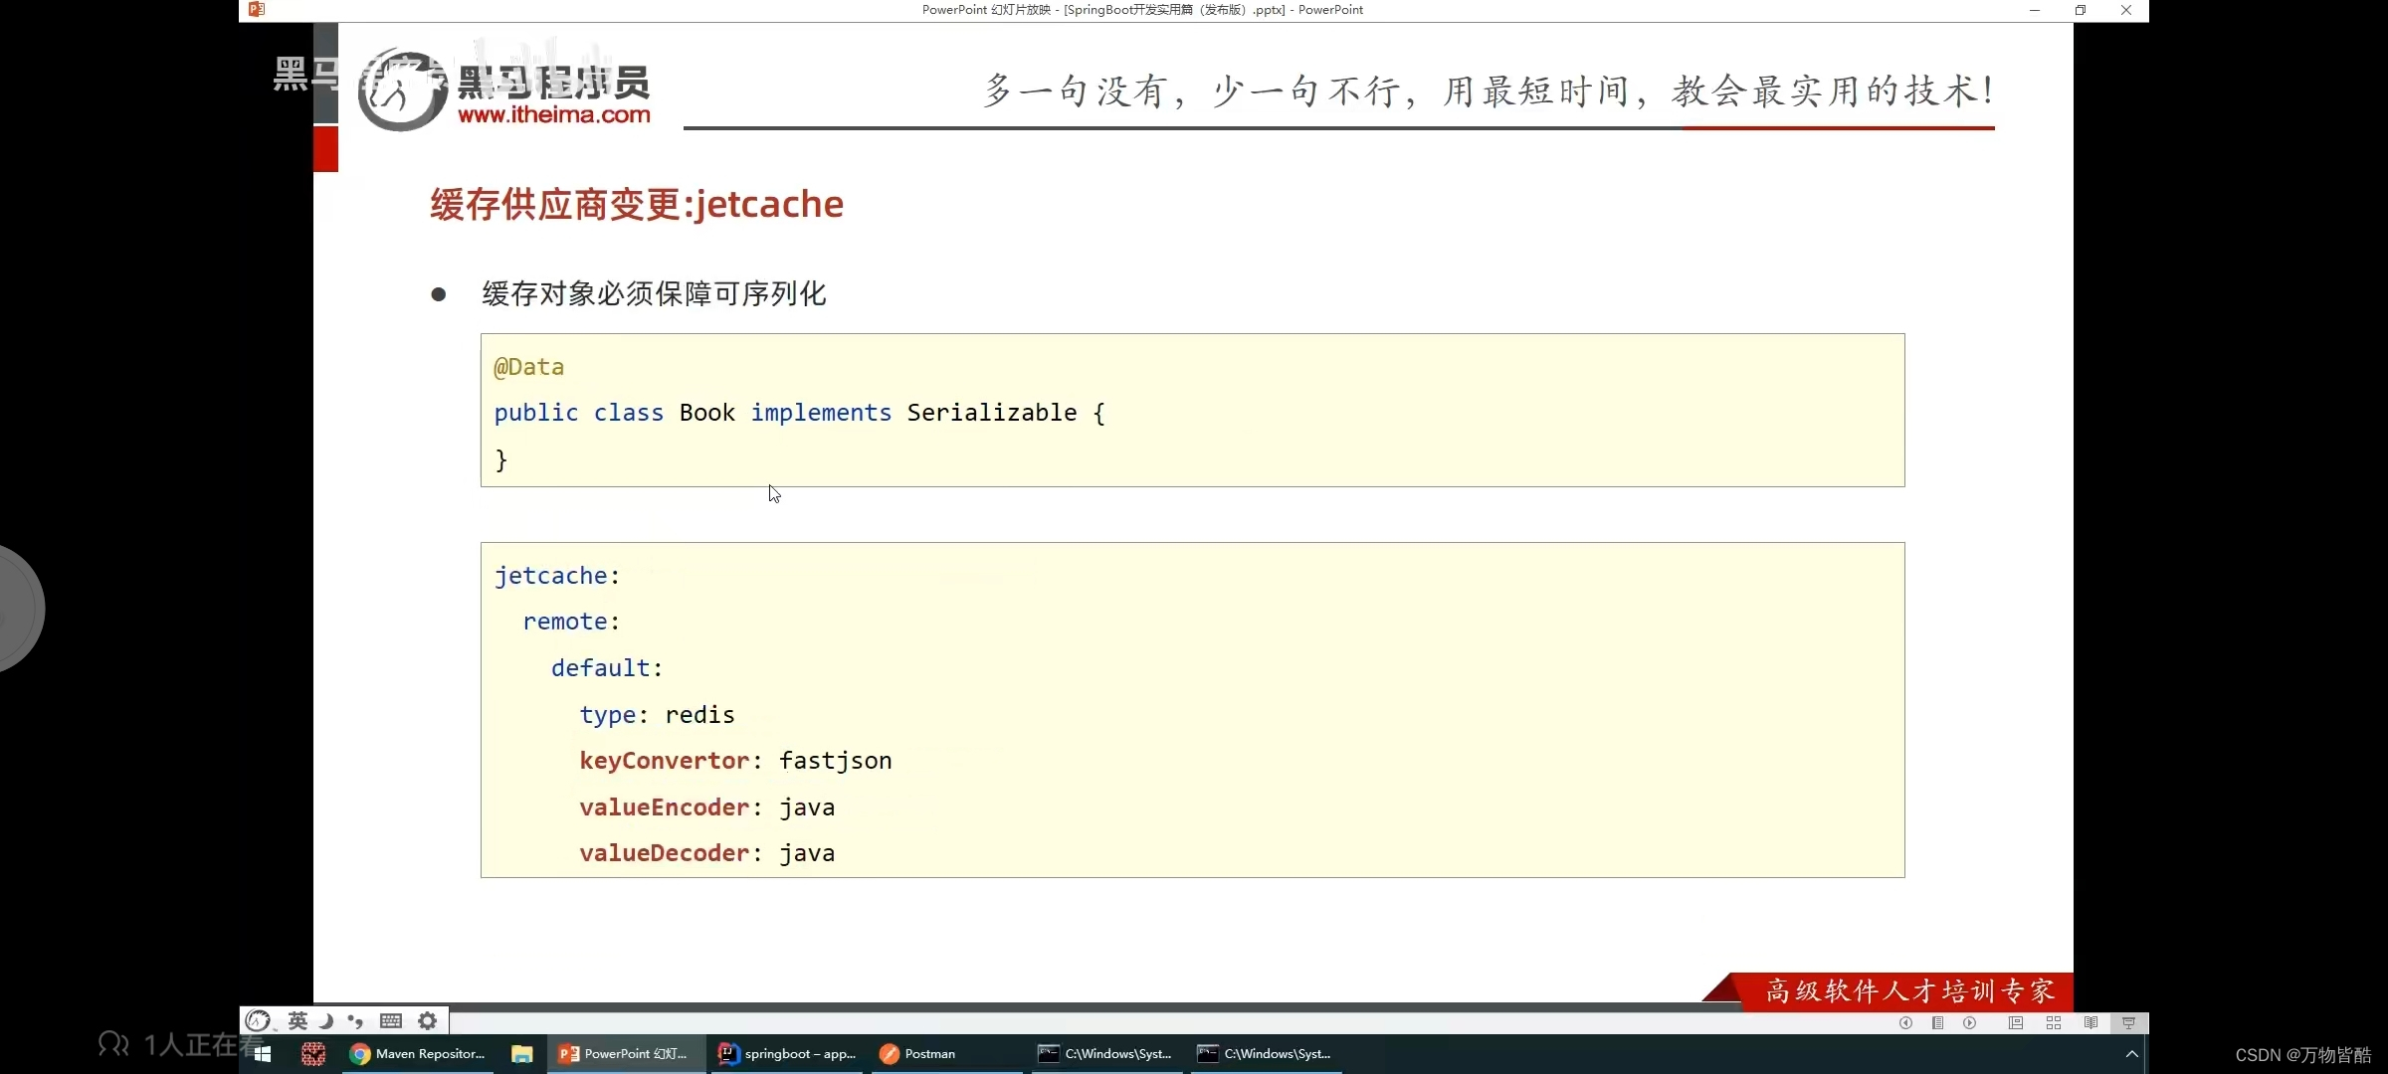Click the PowerPoint icon in the title bar
This screenshot has height=1074, width=2388.
tap(257, 10)
